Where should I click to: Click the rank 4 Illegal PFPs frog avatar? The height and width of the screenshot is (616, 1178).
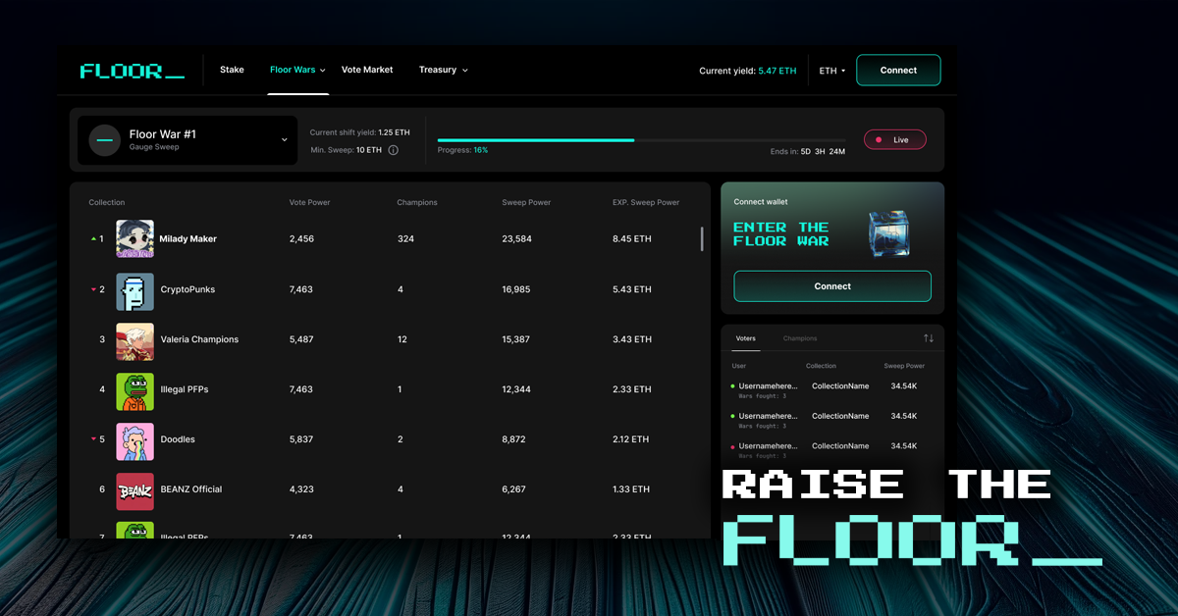click(134, 390)
